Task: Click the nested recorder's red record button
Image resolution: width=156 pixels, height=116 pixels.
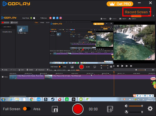Action: tap(81, 67)
